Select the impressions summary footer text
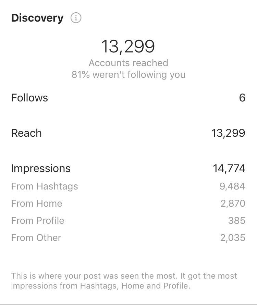 coord(124,281)
